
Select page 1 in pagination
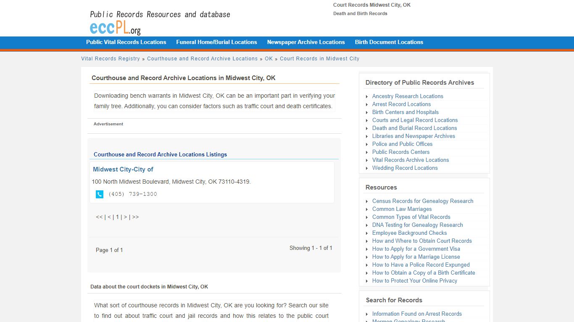[x=117, y=217]
